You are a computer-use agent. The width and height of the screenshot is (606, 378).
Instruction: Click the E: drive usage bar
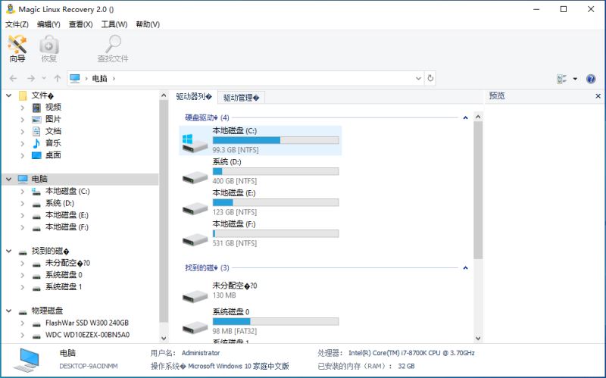point(276,202)
